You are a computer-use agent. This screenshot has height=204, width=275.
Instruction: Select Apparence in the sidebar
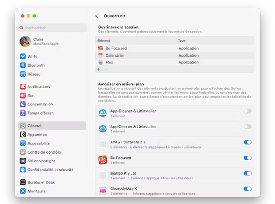(37, 135)
